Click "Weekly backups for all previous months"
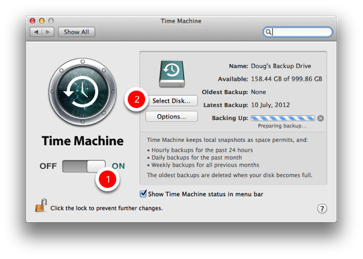The image size is (363, 259). tap(205, 165)
